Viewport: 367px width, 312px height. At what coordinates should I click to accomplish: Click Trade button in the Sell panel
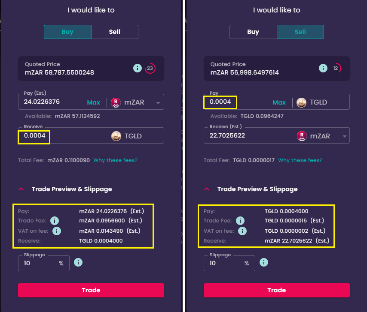(x=277, y=290)
